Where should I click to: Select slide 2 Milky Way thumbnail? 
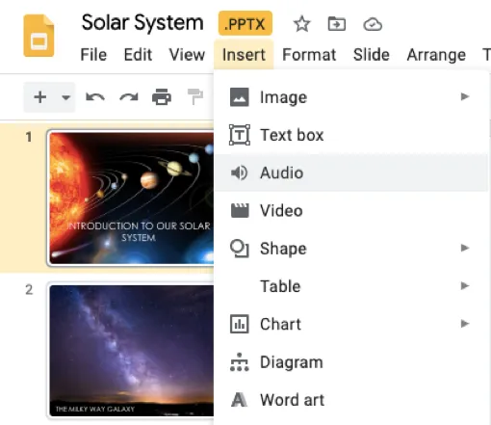click(x=130, y=351)
